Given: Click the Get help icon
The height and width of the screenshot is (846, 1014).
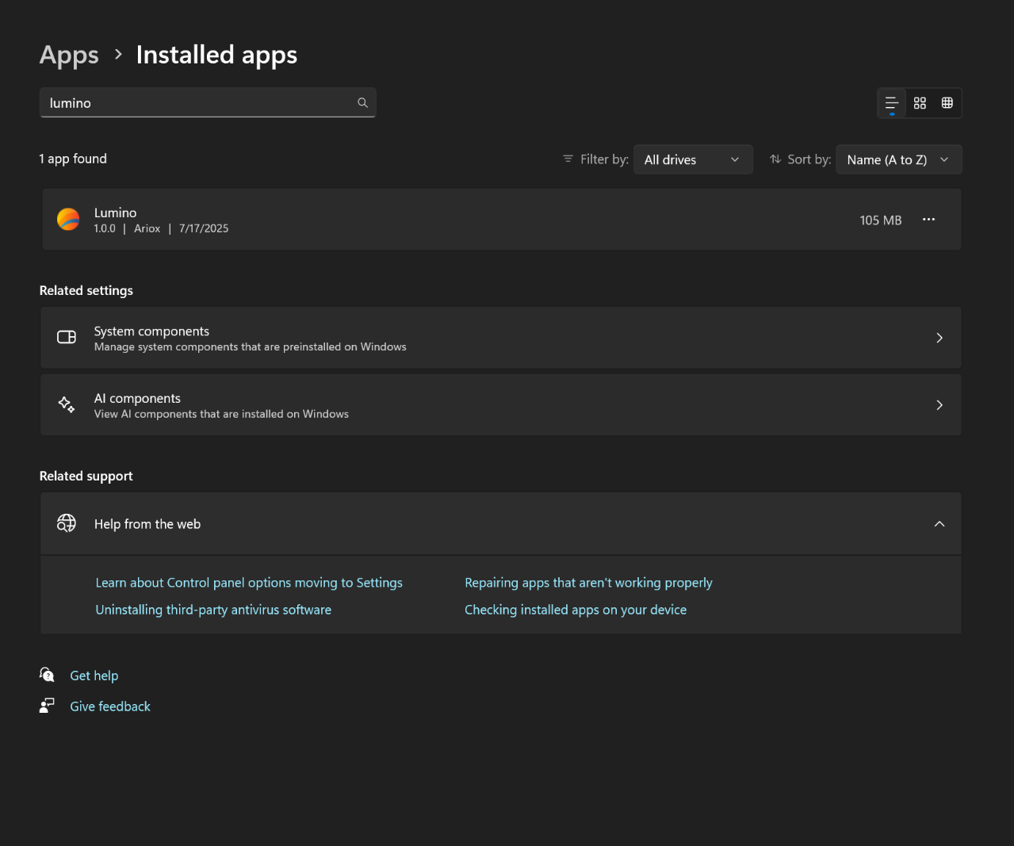Looking at the screenshot, I should [x=47, y=675].
